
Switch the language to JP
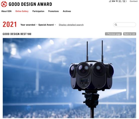[110, 1]
